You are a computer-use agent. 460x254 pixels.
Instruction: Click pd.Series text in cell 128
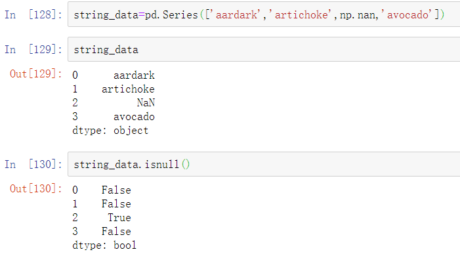click(x=171, y=14)
